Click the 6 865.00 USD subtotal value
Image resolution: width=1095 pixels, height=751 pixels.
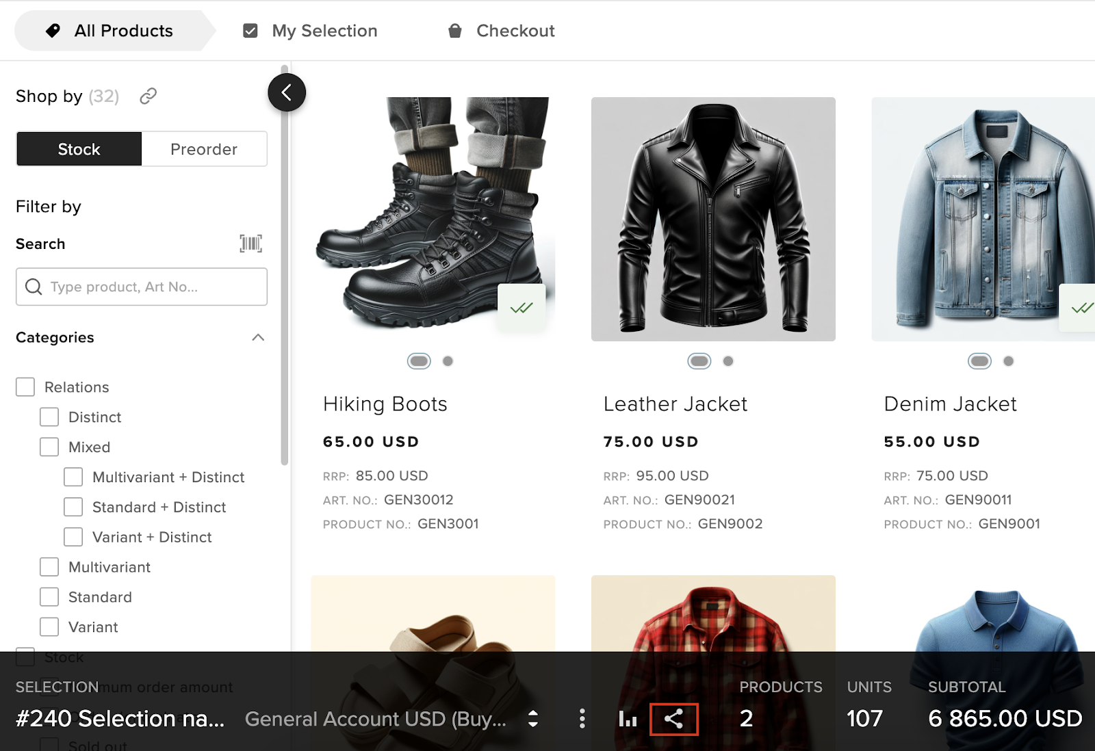(x=1005, y=719)
